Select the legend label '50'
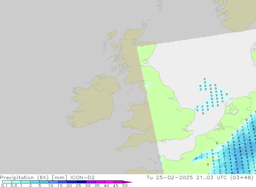Screen dimensions: 256x187 (x=125, y=185)
